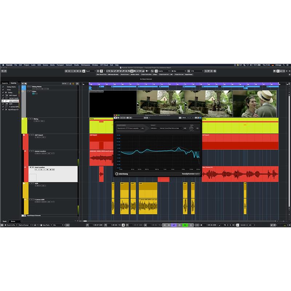Open the Punch In/Out dropdown in the transport
The image size is (291, 291).
11,225
